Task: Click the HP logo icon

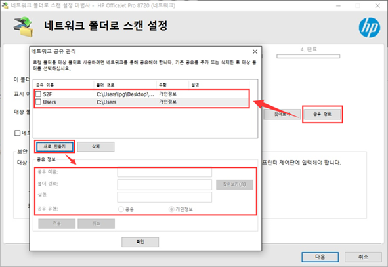Action: 370,28
